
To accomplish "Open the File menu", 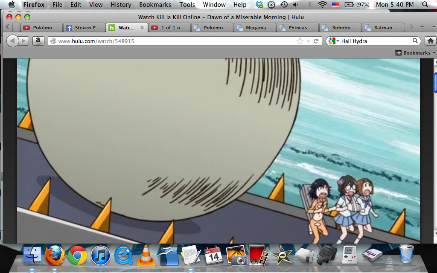I will (58, 4).
